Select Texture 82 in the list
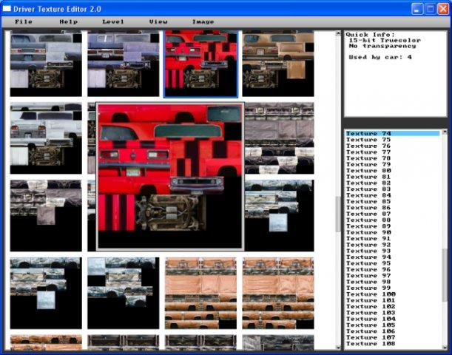 click(393, 183)
